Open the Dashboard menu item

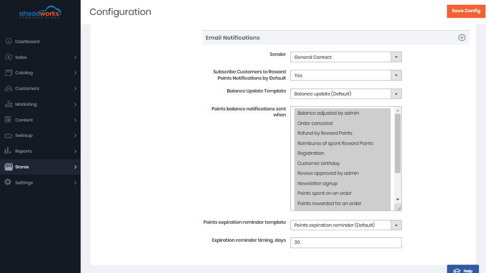click(x=40, y=41)
